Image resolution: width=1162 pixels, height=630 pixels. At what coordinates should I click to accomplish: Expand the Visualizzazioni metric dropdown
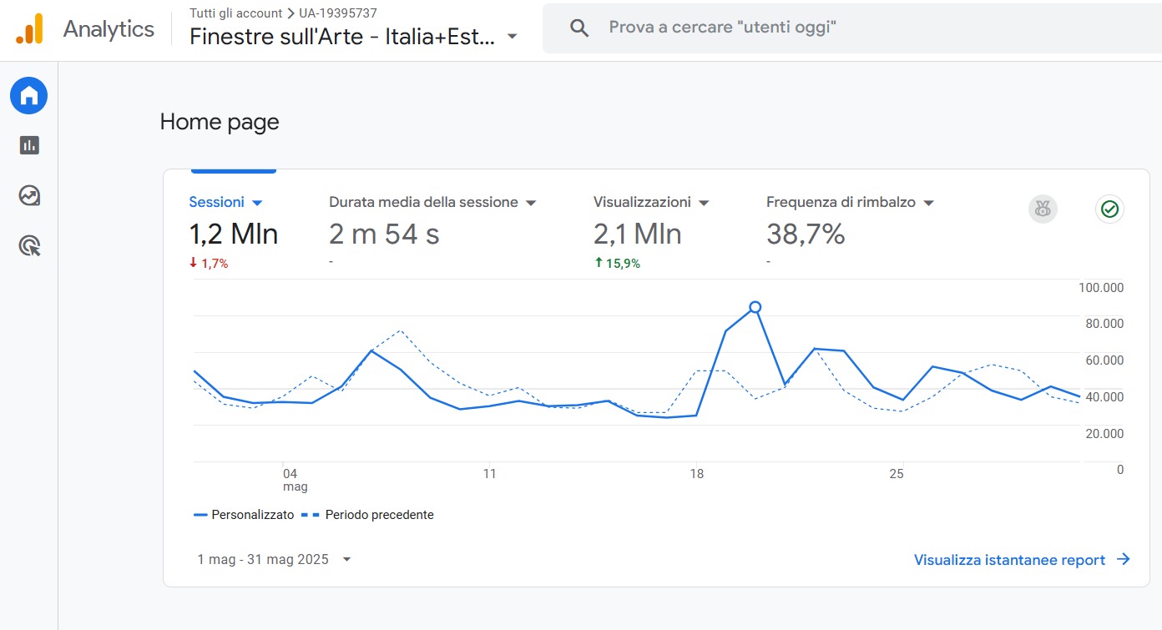pos(704,203)
